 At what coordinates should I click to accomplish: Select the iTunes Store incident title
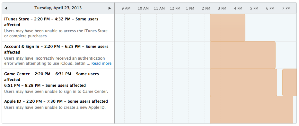[x=51, y=22]
